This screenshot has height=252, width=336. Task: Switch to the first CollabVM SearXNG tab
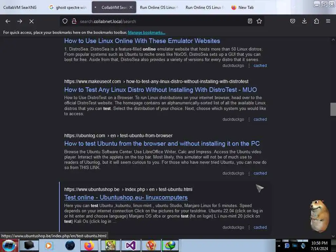(20, 7)
